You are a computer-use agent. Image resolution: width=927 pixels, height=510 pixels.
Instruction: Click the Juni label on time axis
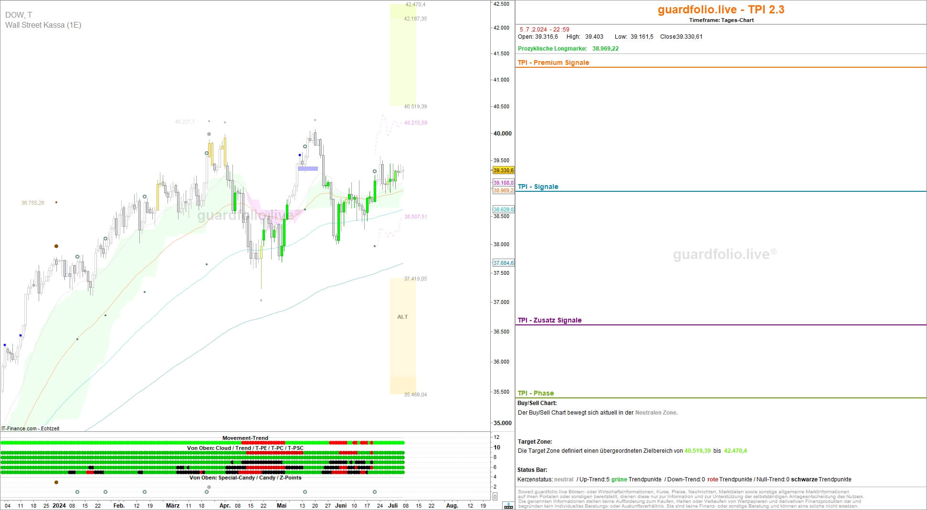tap(341, 505)
